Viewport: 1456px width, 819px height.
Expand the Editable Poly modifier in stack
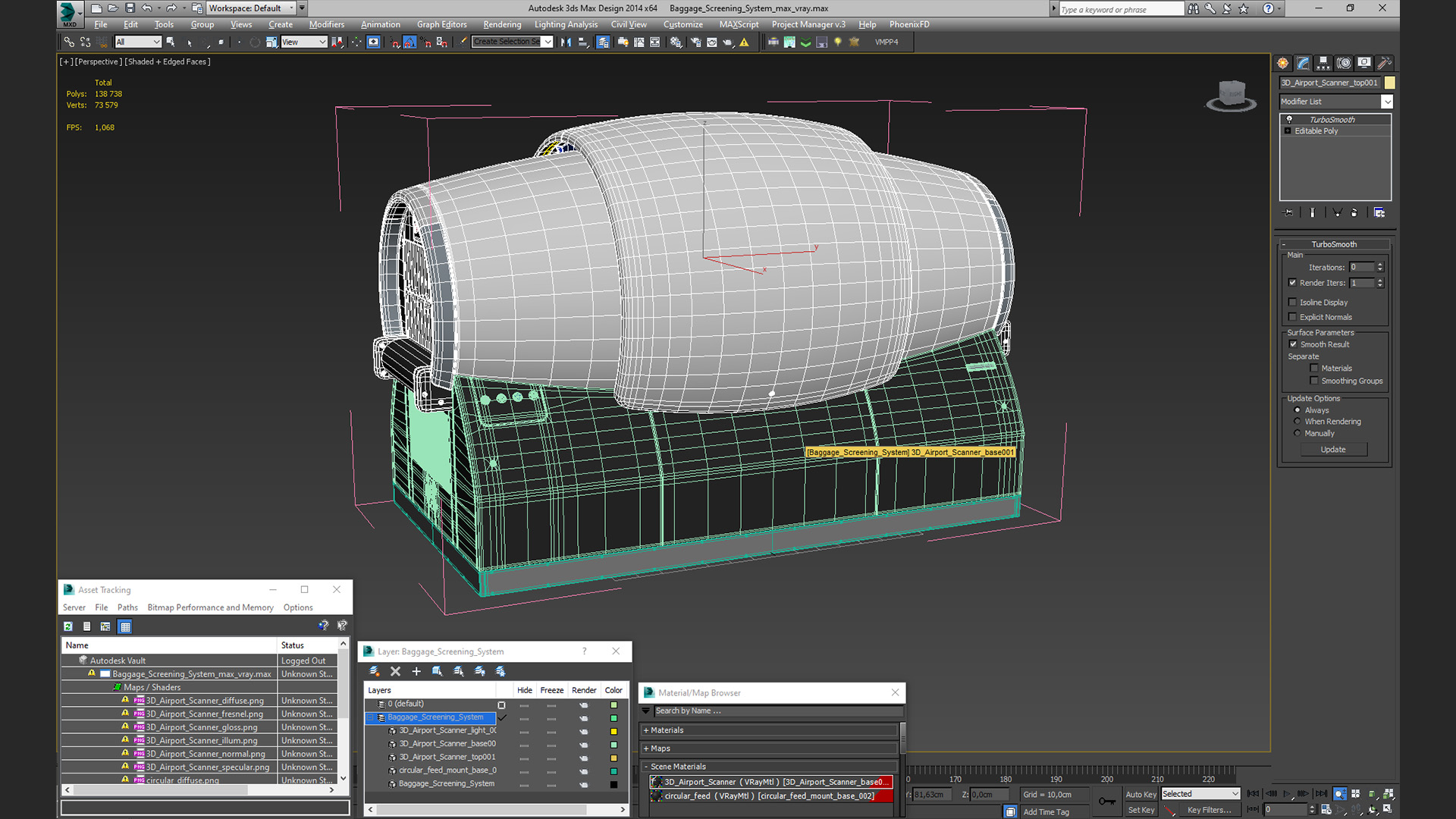coord(1288,131)
